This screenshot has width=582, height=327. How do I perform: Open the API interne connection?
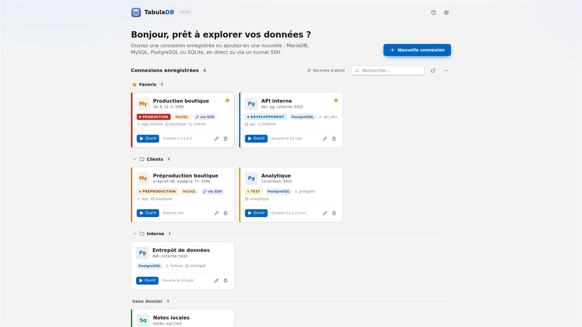coord(256,138)
